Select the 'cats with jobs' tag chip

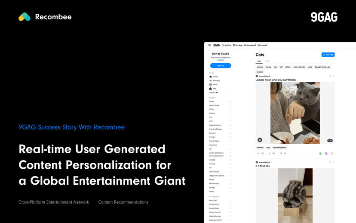click(299, 67)
